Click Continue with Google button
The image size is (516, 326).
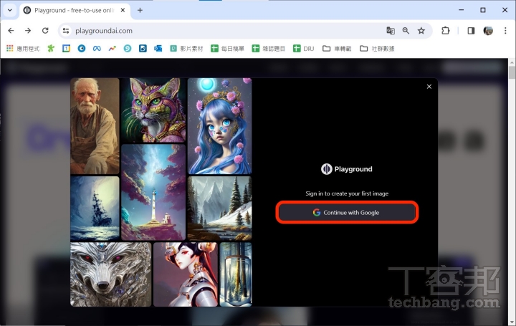(347, 213)
